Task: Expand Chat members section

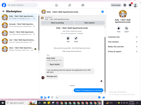Action: click(x=123, y=42)
